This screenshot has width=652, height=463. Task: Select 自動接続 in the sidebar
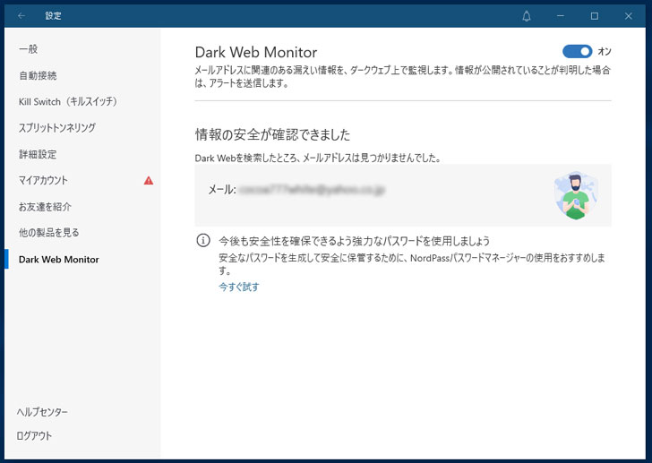38,75
